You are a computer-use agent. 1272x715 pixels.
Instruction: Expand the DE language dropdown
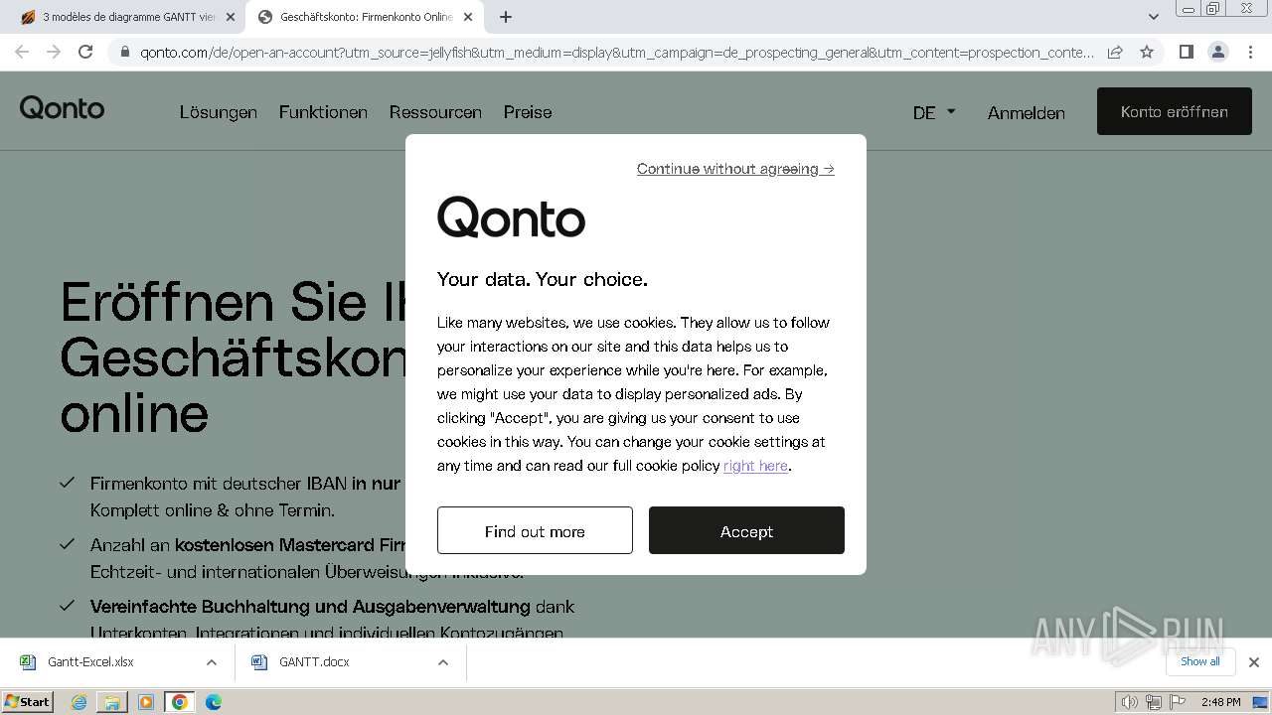pyautogui.click(x=934, y=112)
